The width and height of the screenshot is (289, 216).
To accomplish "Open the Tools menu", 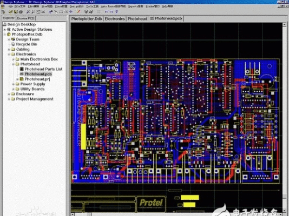I will (93, 6).
